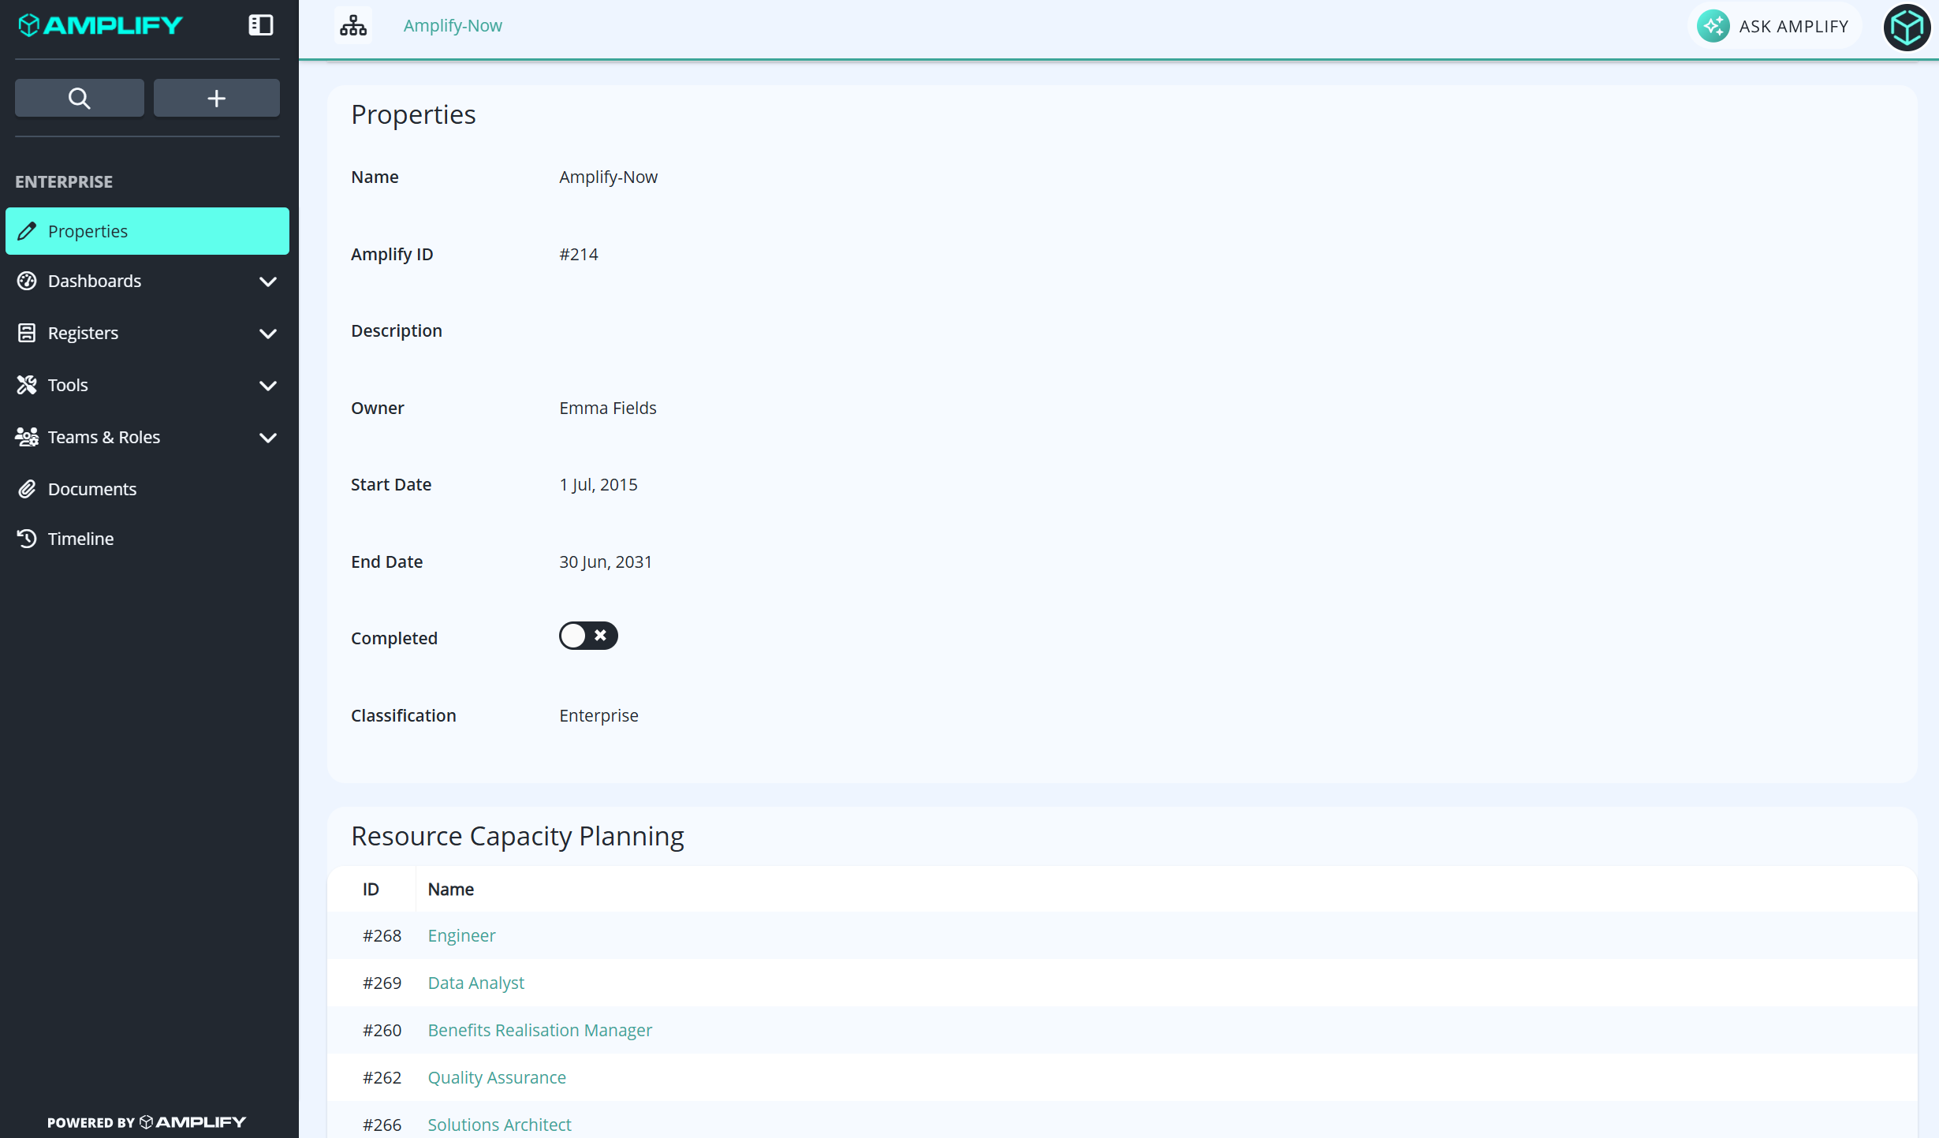Select Properties in the sidebar
This screenshot has width=1939, height=1138.
147,231
